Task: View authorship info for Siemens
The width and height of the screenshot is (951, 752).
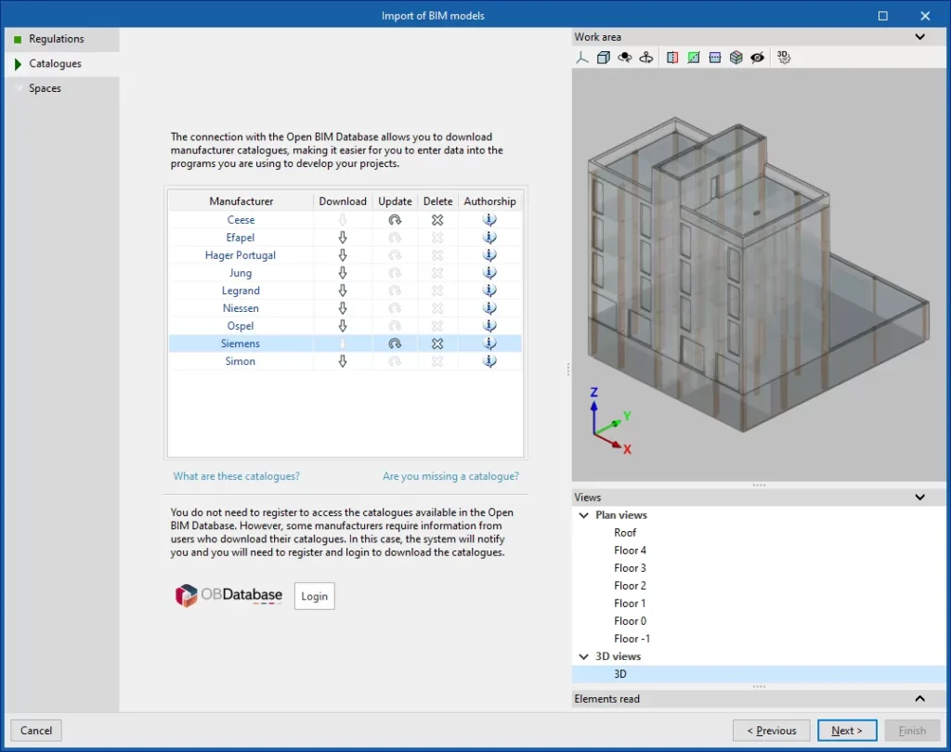Action: pyautogui.click(x=489, y=344)
